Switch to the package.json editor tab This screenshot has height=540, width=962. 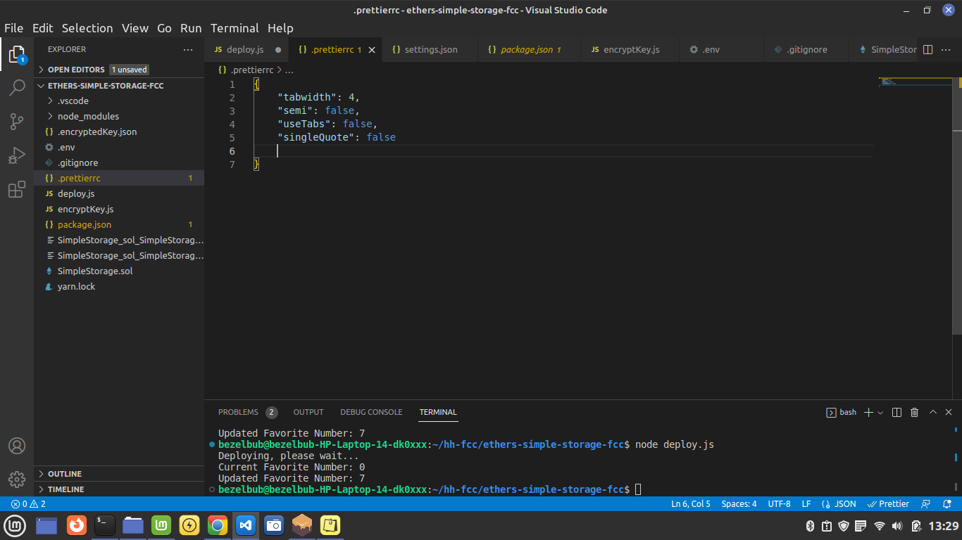pyautogui.click(x=529, y=50)
